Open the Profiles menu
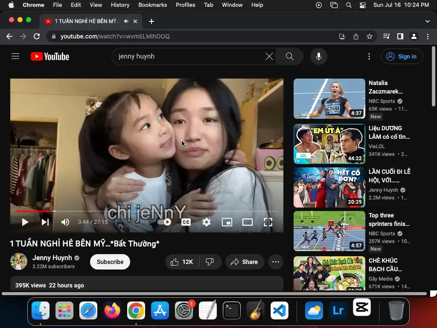Viewport: 437px width, 328px height. (185, 5)
